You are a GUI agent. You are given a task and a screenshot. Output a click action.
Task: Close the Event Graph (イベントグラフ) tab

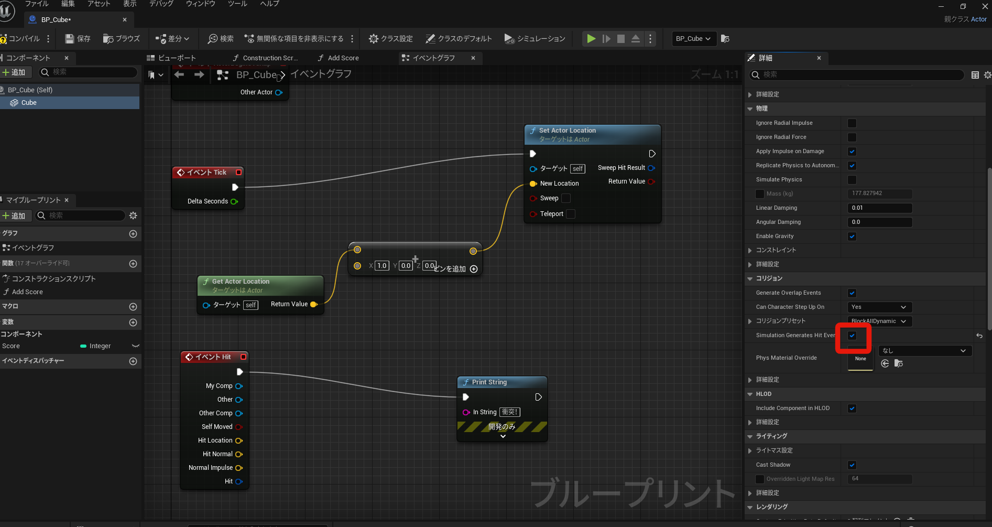473,58
